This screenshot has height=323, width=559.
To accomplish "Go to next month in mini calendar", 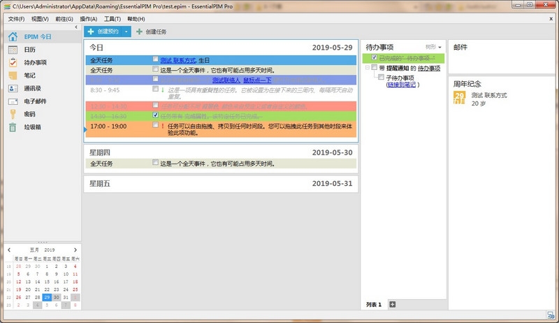I will (75, 250).
